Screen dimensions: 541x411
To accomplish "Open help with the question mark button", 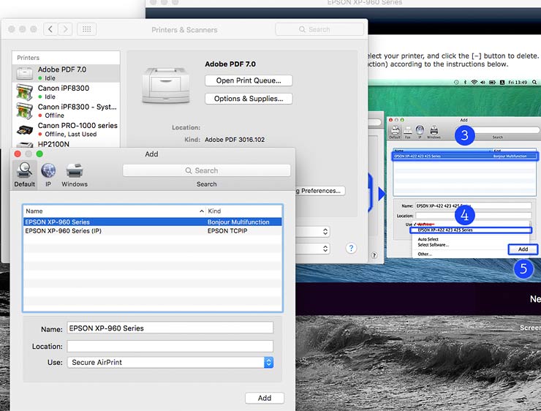I will pos(351,248).
